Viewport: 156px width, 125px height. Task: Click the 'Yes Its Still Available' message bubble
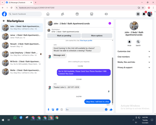click(x=84, y=72)
